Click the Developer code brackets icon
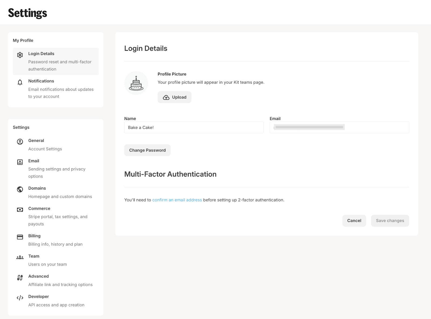This screenshot has height=319, width=431. point(20,298)
